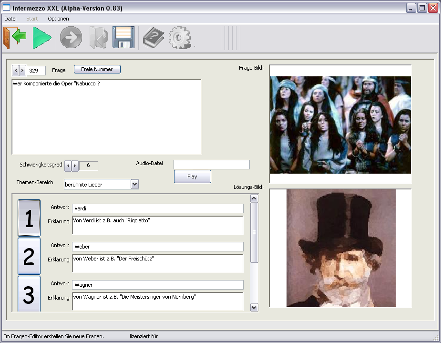The height and width of the screenshot is (343, 441).
Task: Click the answers list scroll down arrow
Action: click(254, 308)
